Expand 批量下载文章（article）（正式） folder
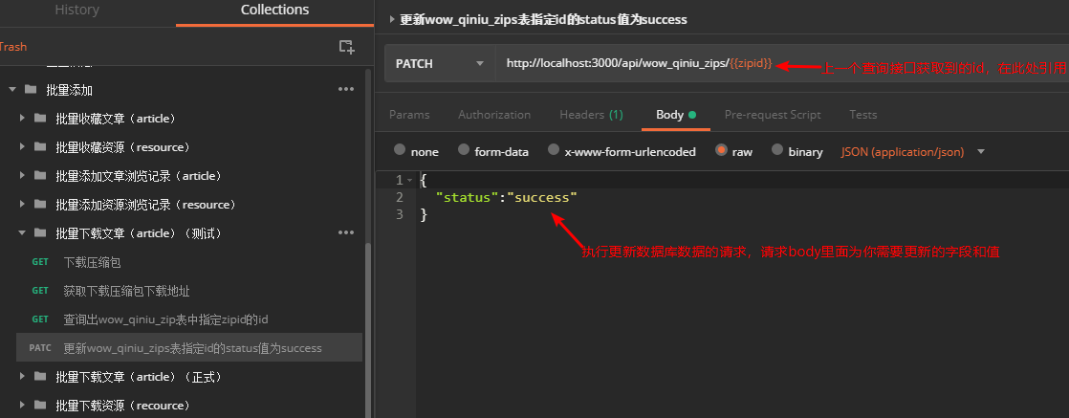This screenshot has height=418, width=1069. pos(23,377)
